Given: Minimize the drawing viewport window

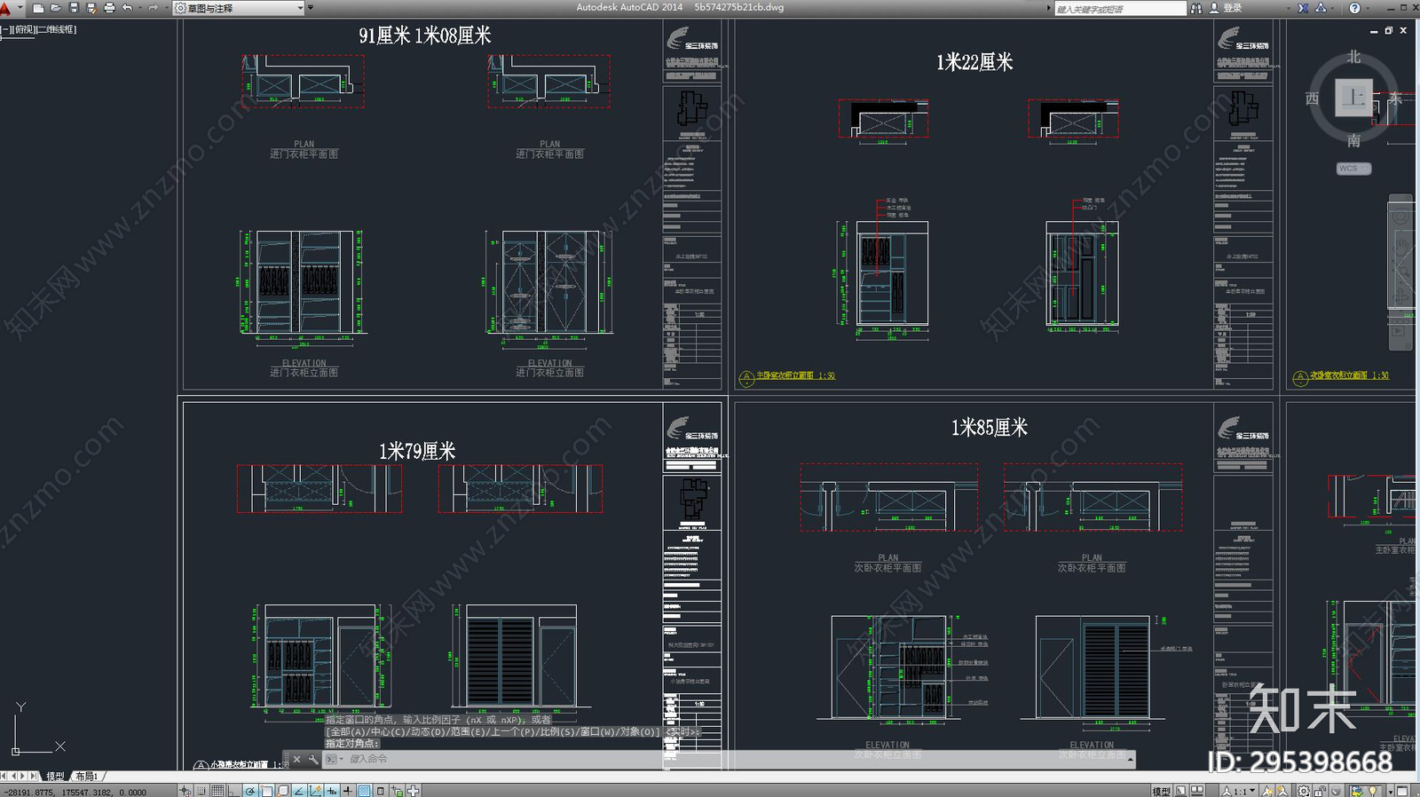Looking at the screenshot, I should tap(1374, 31).
